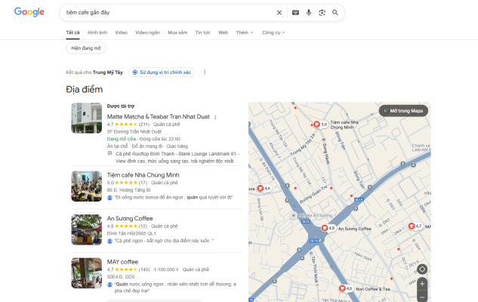This screenshot has width=478, height=302.
Task: Click the magnifying glass search button
Action: pos(335,13)
